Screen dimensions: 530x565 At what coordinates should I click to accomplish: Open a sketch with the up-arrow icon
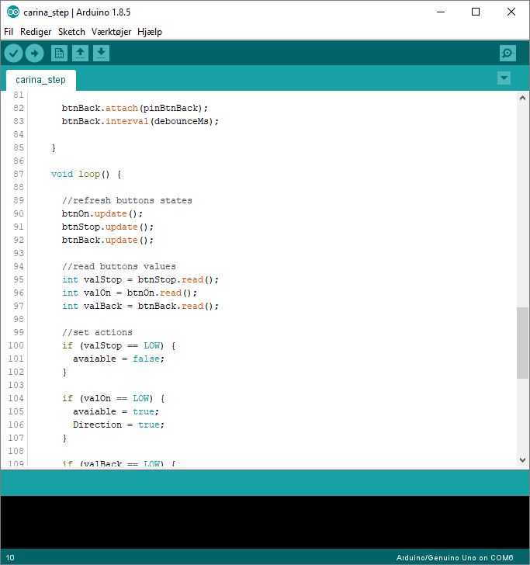81,54
